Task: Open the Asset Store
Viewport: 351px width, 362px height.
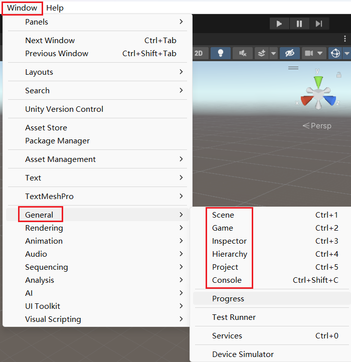Action: (x=97, y=128)
